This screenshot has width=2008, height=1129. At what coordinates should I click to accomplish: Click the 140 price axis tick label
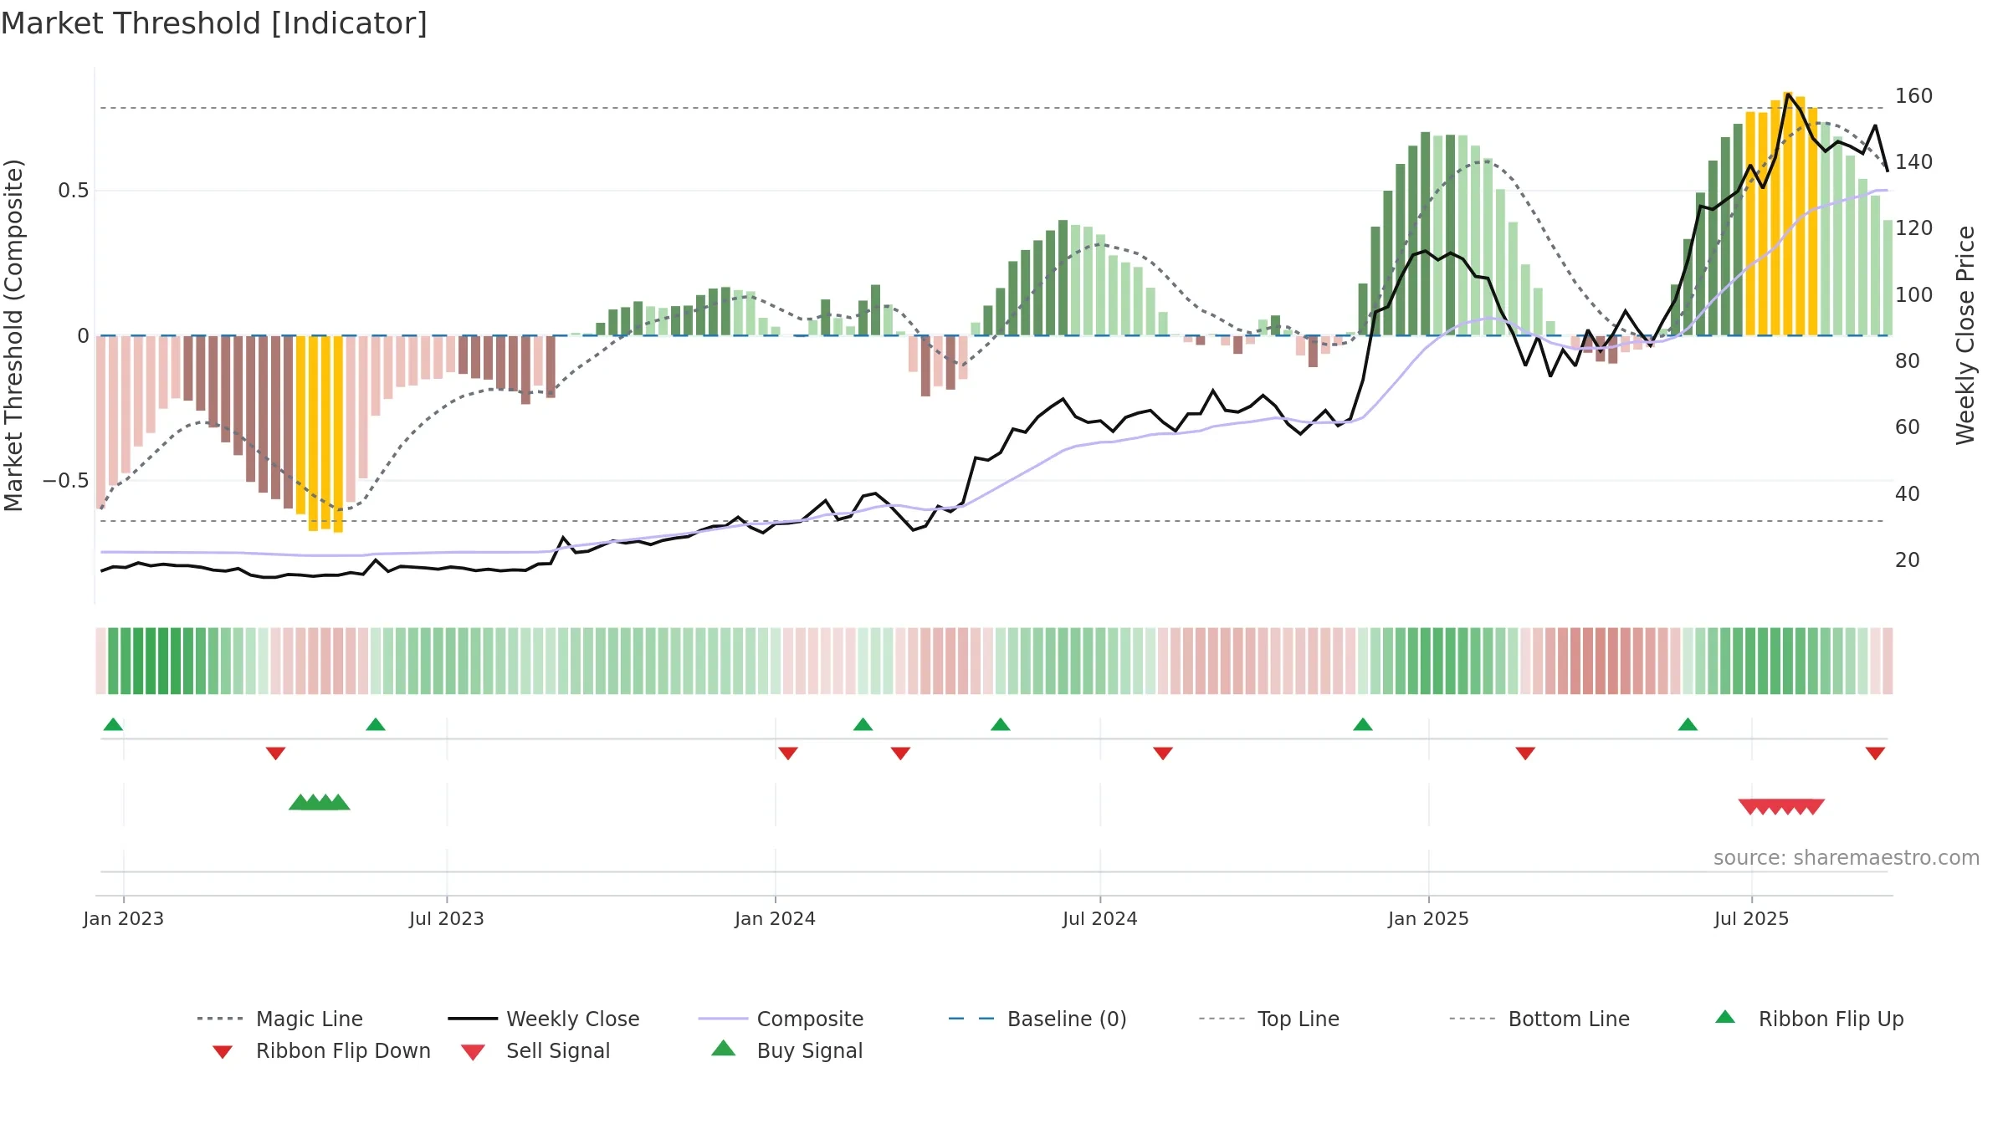pyautogui.click(x=1914, y=161)
